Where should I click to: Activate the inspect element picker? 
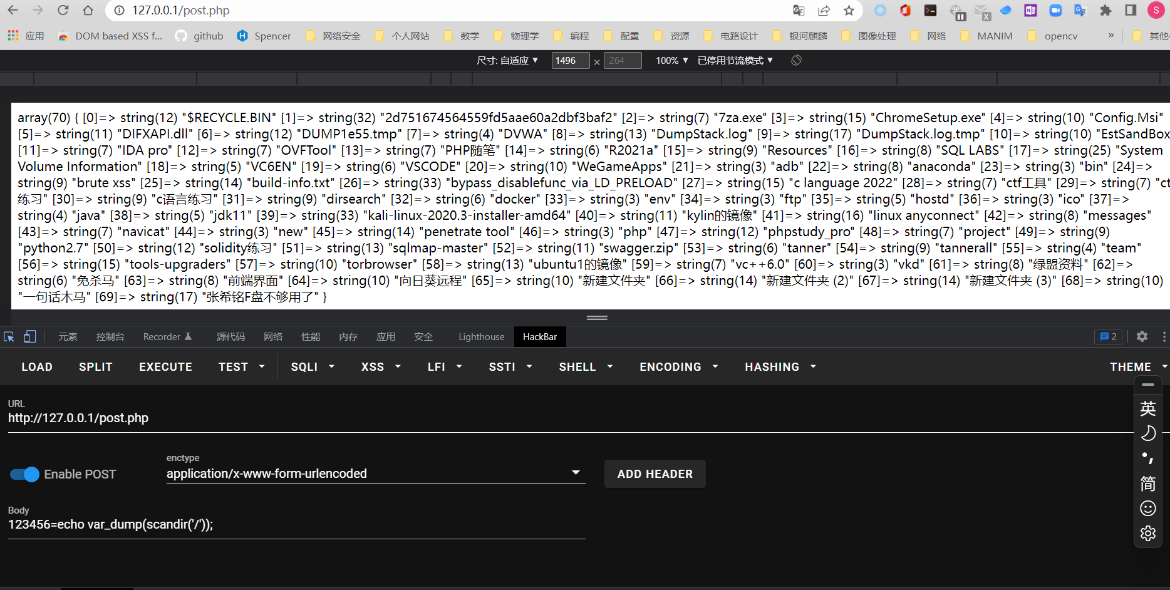pos(9,336)
